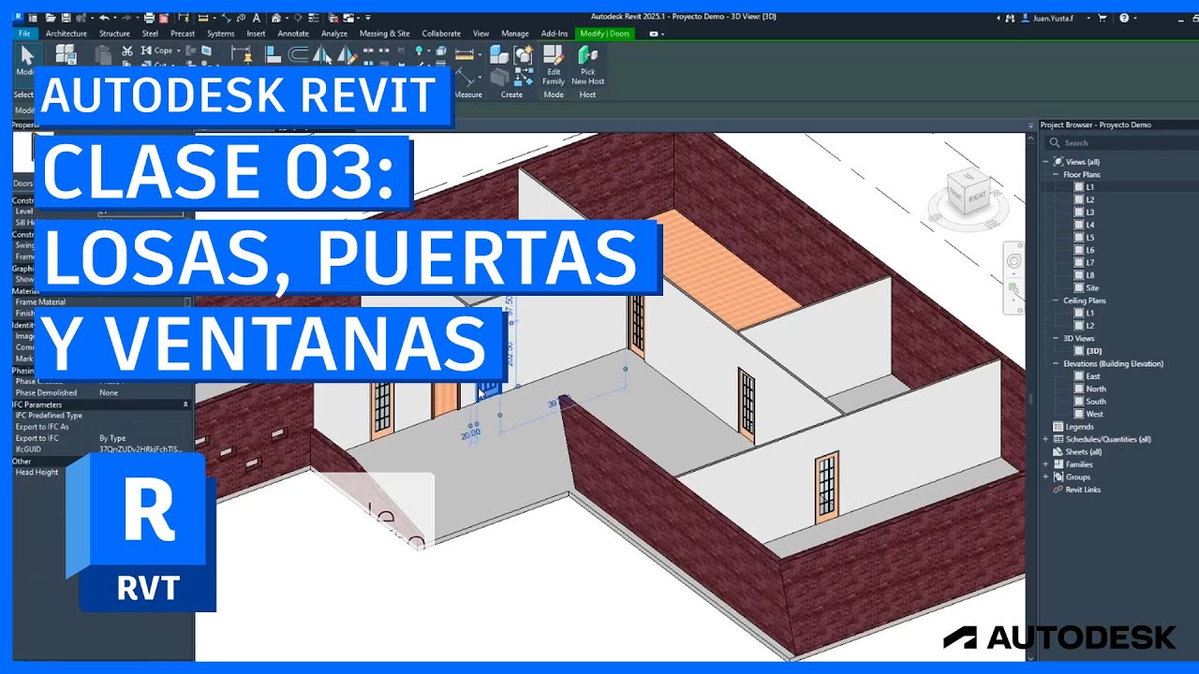Open the File tab
The height and width of the screenshot is (674, 1199).
click(x=24, y=34)
